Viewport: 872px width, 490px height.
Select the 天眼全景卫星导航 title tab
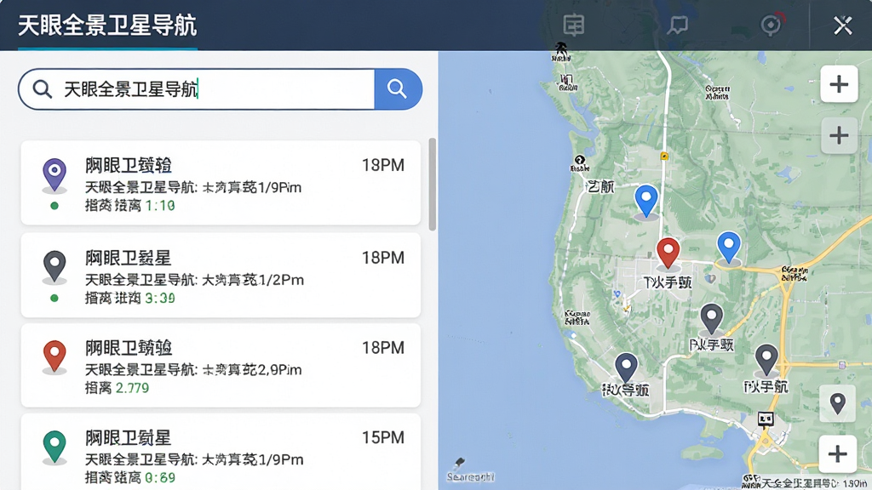(x=107, y=26)
